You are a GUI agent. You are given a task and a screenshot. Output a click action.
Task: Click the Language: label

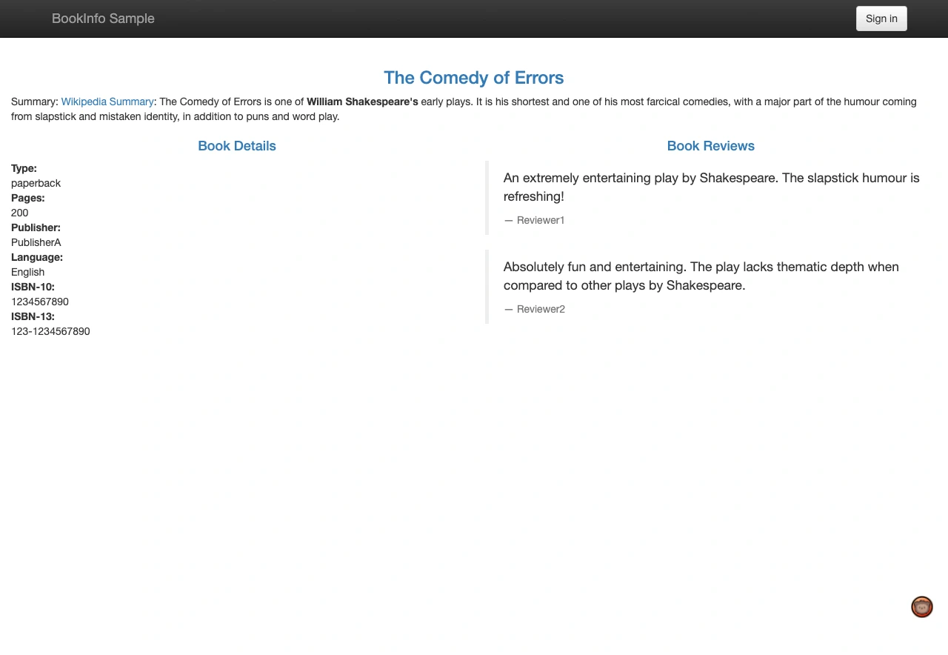tap(37, 257)
